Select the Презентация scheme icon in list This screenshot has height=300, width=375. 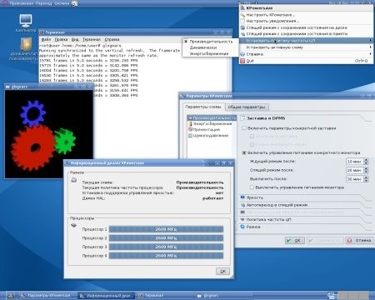point(190,129)
